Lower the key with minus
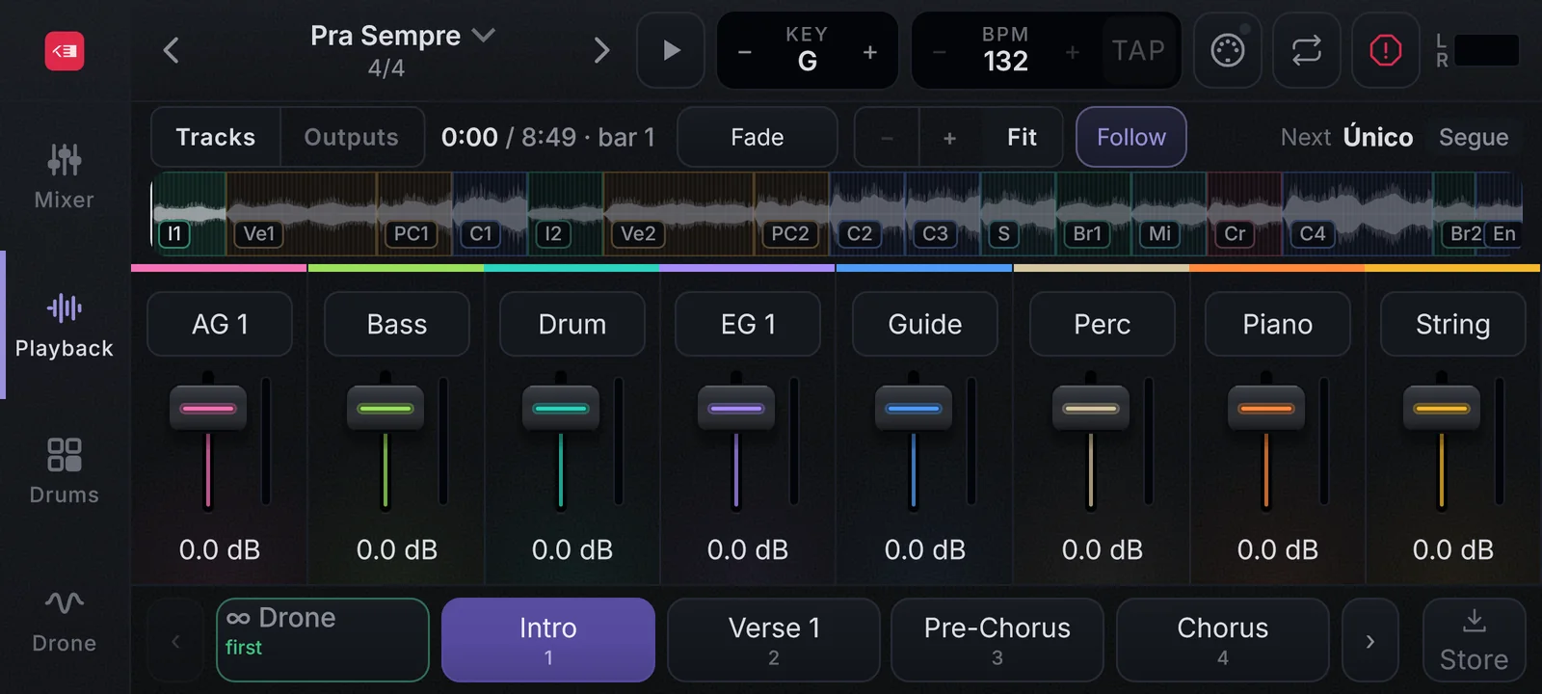The image size is (1542, 694). click(x=745, y=52)
